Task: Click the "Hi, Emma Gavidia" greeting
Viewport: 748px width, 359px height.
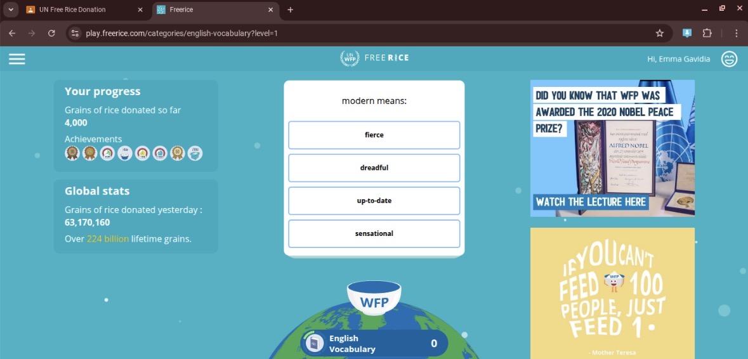Action: click(x=678, y=59)
